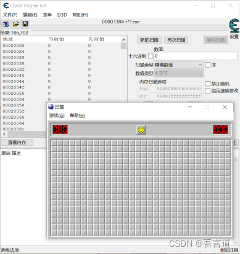Screen dimensions: 240x254
Task: Open the 编辑(E) menu
Action: 30,15
